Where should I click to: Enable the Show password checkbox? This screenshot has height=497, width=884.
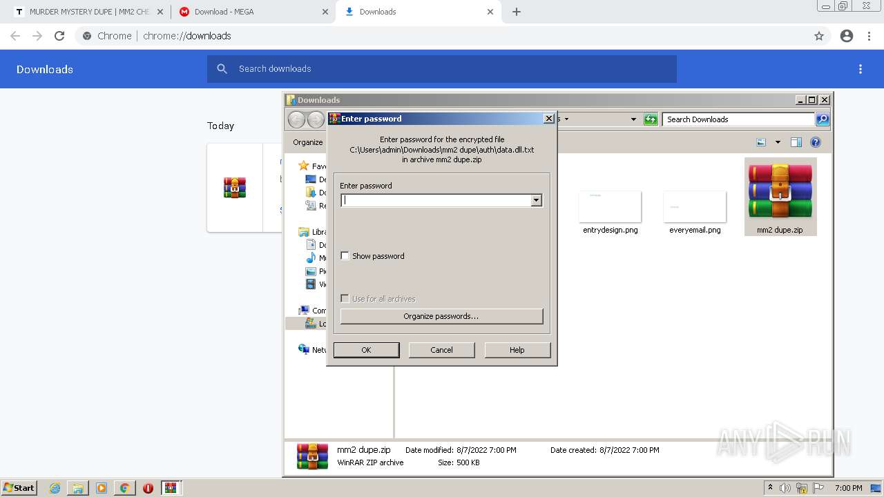345,256
